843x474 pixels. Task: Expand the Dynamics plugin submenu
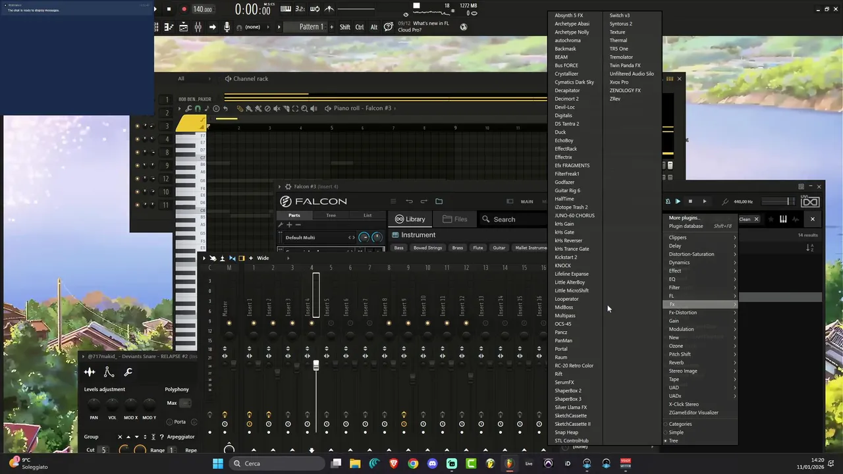(700, 263)
